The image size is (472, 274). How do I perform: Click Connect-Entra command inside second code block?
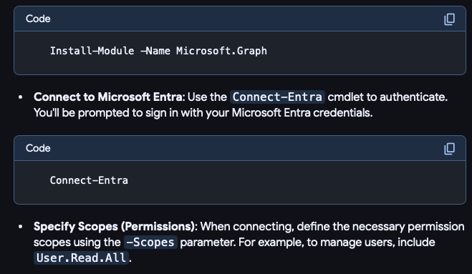coord(89,180)
